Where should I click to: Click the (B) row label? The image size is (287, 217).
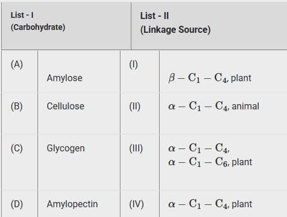tap(17, 106)
